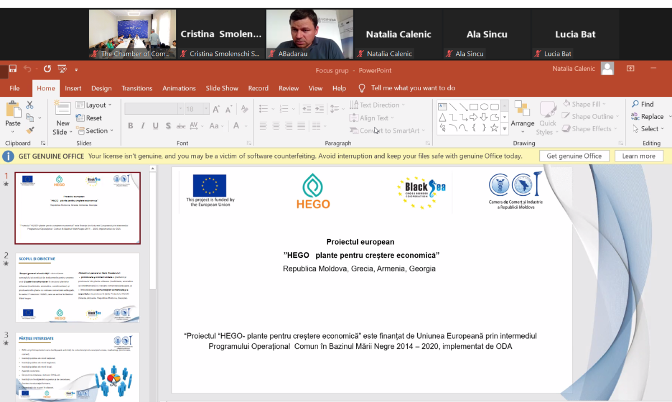This screenshot has height=402, width=672.
Task: Select the down Block Arrow shape
Action: pos(484,117)
